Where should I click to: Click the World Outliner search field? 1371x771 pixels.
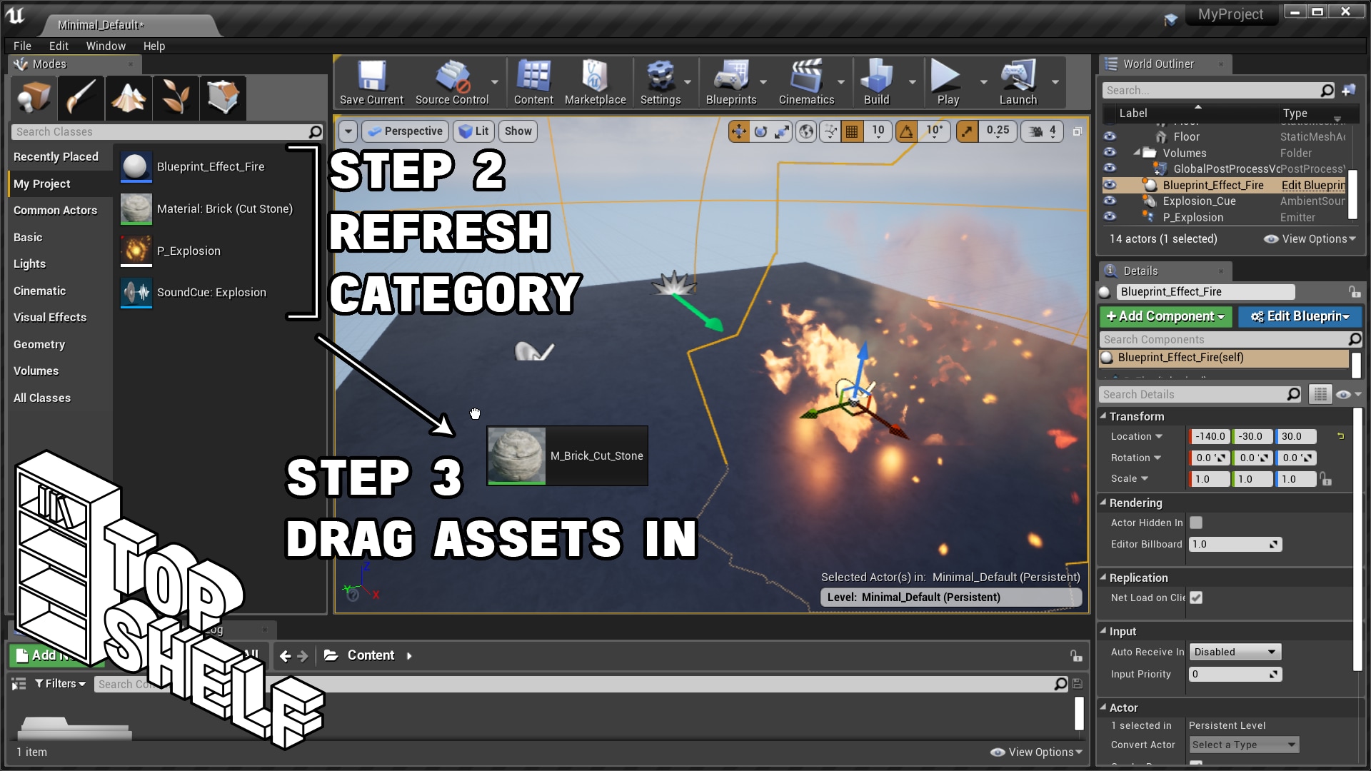tap(1219, 91)
